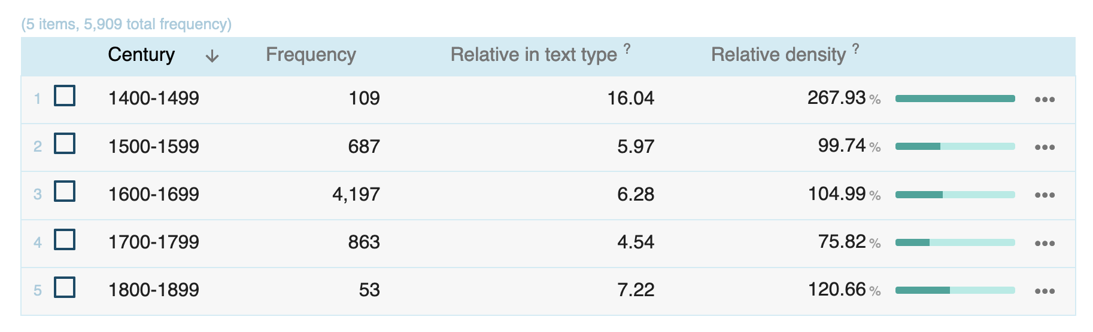Viewport: 1093px width, 332px height.
Task: Check the box beside 1800-1899
Action: tap(65, 287)
